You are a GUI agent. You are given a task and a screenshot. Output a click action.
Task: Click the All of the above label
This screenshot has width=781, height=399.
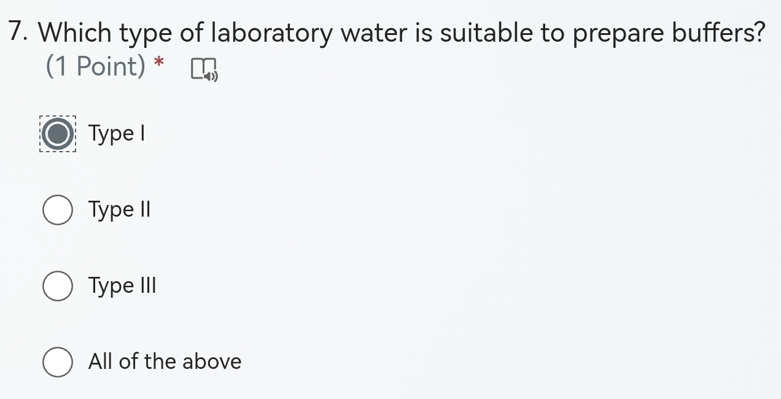point(165,362)
